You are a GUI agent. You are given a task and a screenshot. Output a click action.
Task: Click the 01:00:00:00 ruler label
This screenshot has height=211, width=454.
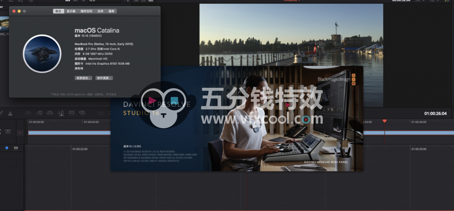pyautogui.click(x=36, y=122)
